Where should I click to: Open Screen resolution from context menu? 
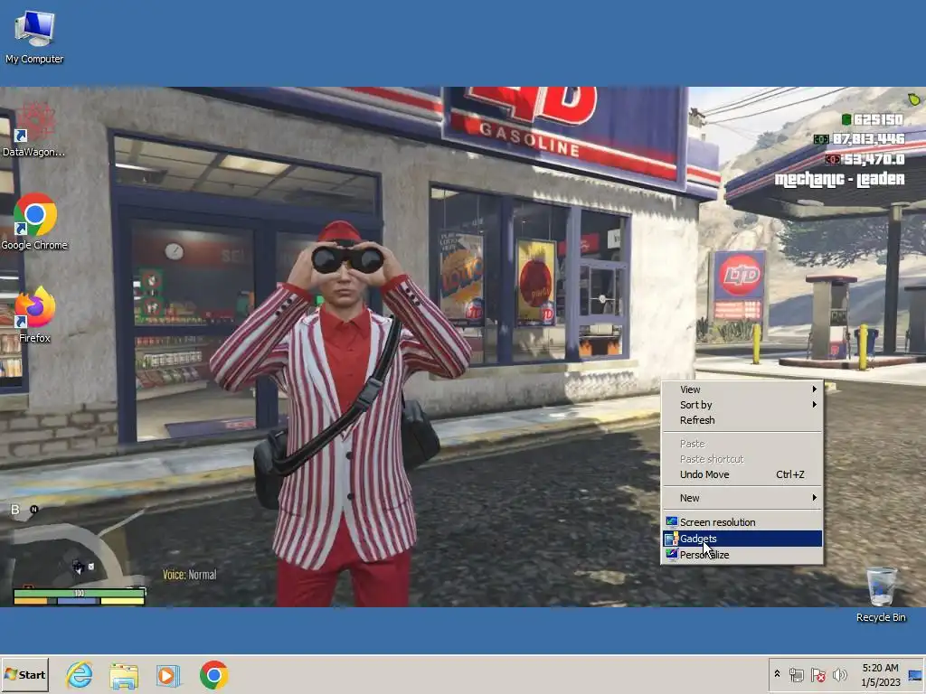(742, 522)
